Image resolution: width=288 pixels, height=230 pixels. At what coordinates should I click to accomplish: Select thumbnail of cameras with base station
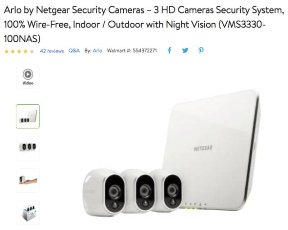[28, 116]
